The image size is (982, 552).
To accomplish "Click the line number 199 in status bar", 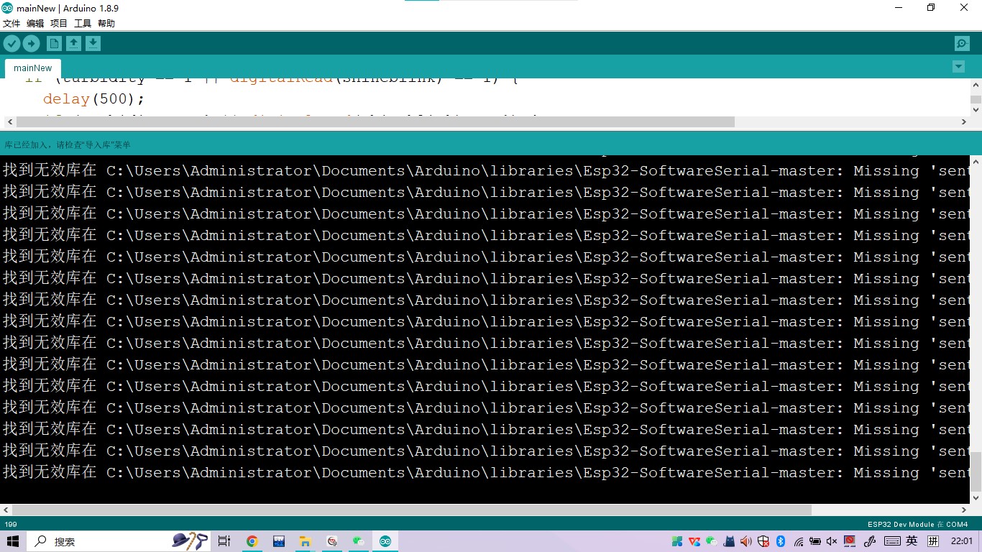I will coord(11,524).
